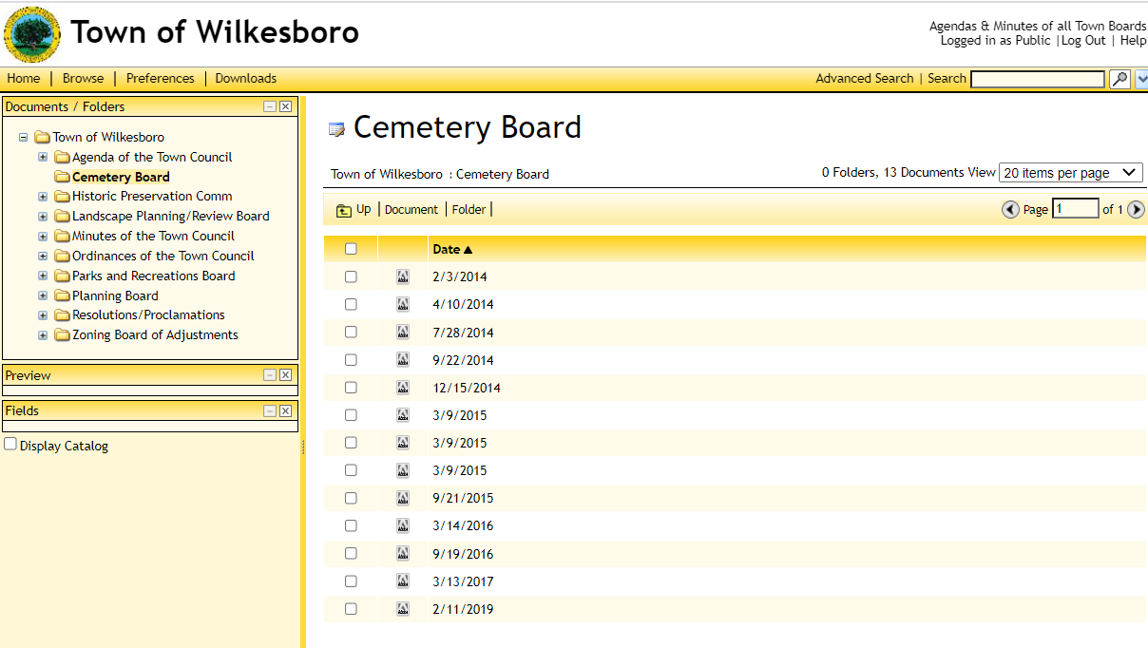Collapse the Town of Wilkesboro root node
The width and height of the screenshot is (1148, 648).
click(24, 137)
